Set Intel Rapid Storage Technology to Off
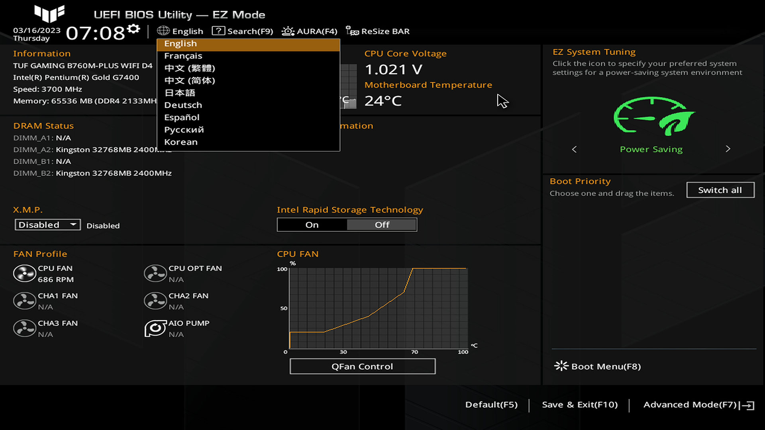The width and height of the screenshot is (765, 430). 382,225
